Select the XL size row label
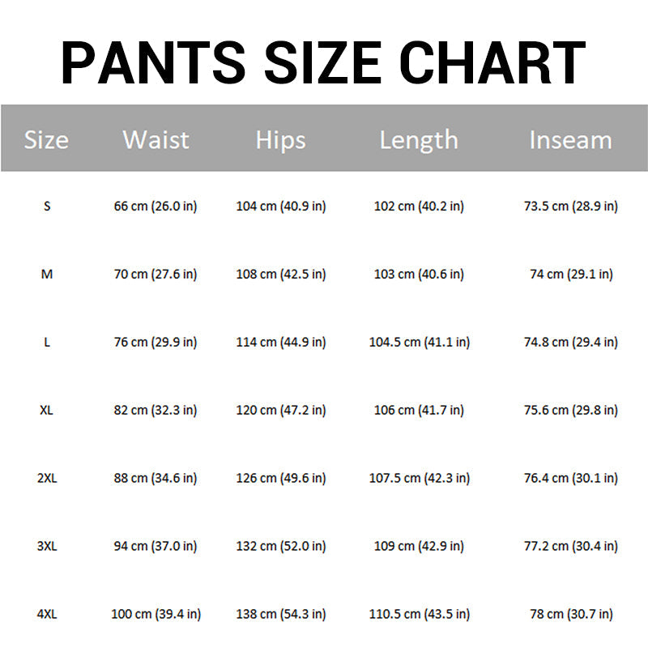Image resolution: width=648 pixels, height=648 pixels. (46, 410)
